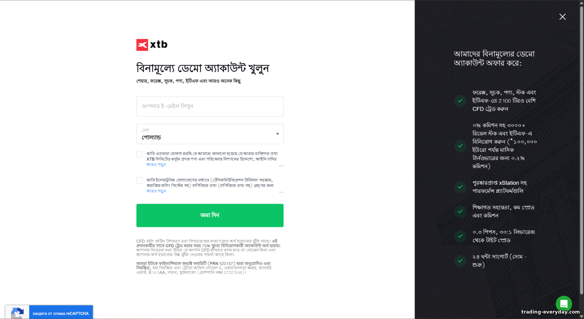Expand second consent with আরও পড়ুন link
This screenshot has width=584, height=319.
(156, 191)
